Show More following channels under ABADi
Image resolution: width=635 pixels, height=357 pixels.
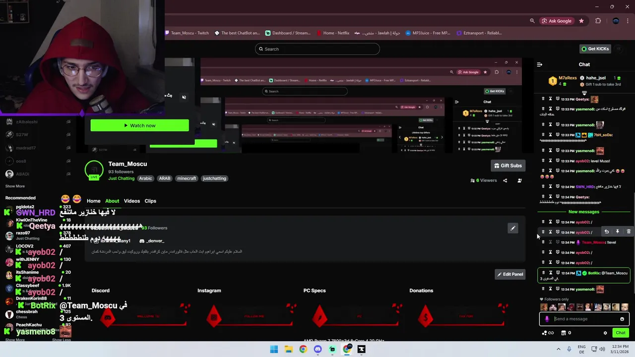click(x=15, y=186)
